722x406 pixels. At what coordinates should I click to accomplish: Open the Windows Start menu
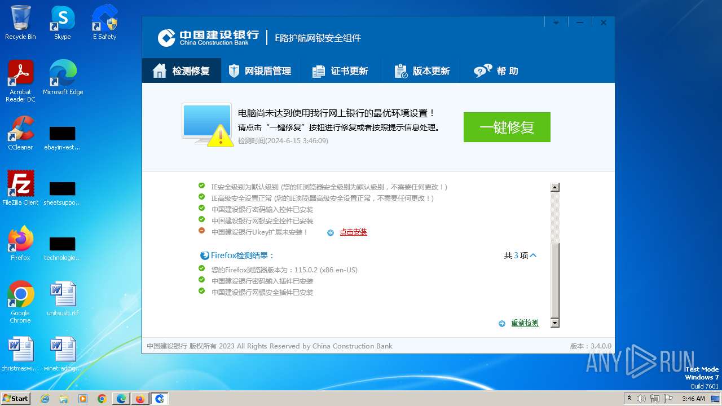click(x=15, y=399)
